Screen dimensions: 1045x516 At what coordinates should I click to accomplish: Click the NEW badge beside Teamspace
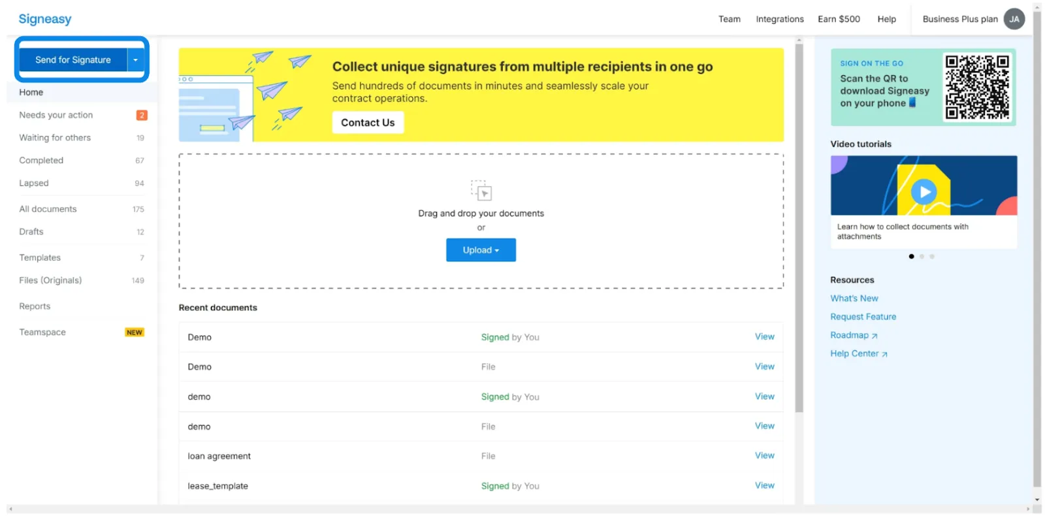point(135,332)
